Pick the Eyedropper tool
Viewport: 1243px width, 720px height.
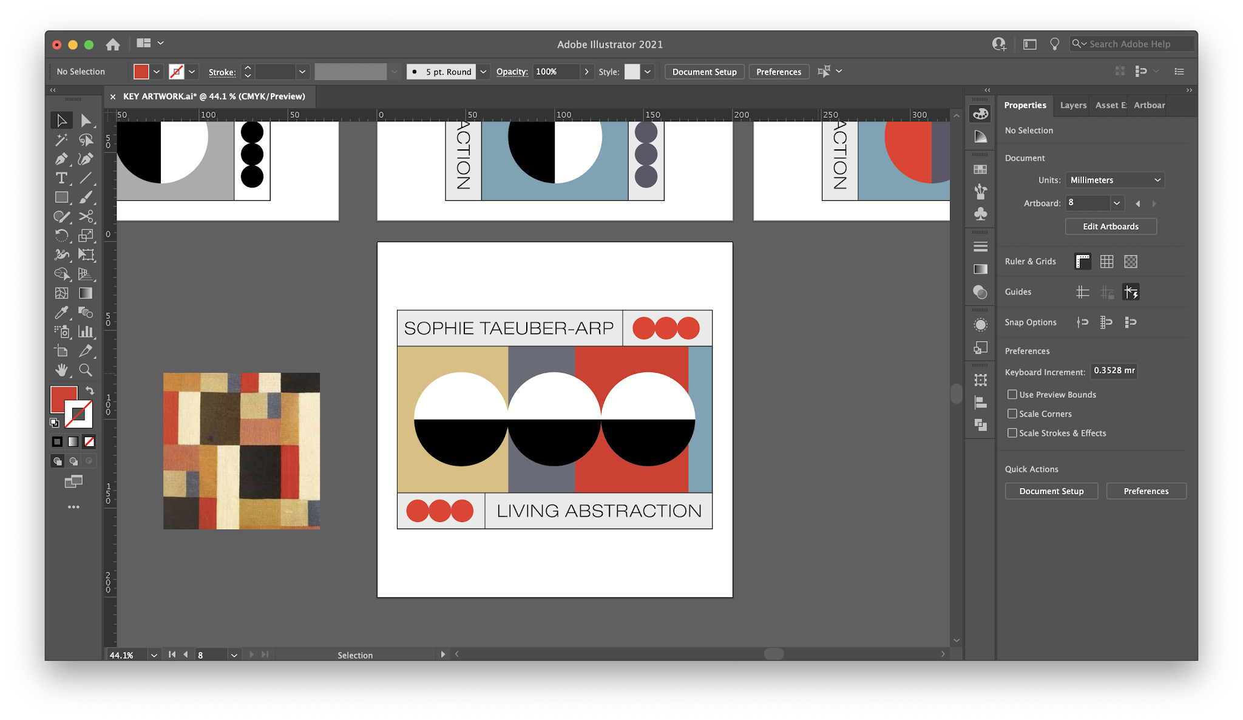pos(61,313)
